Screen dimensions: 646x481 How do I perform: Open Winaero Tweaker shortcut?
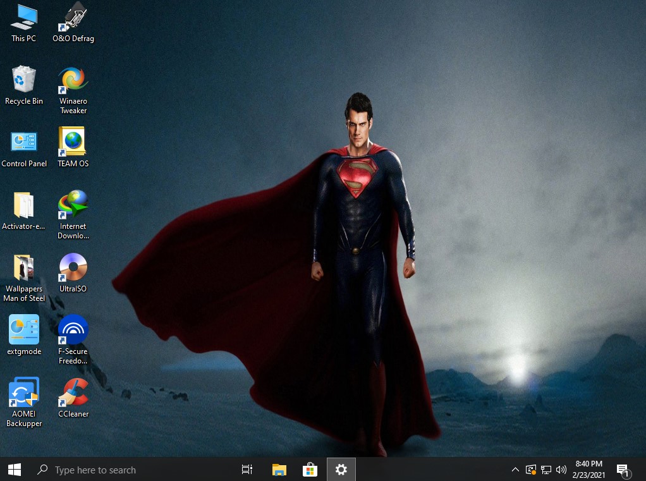[73, 90]
